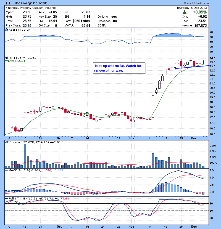
Task: Click the green up-triangle change indicator
Action: point(185,12)
